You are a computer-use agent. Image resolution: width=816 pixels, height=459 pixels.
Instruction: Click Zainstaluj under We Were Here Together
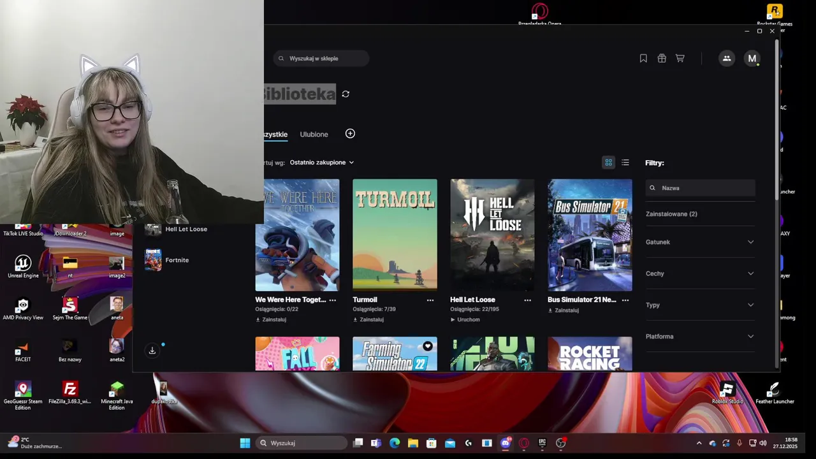pyautogui.click(x=271, y=319)
